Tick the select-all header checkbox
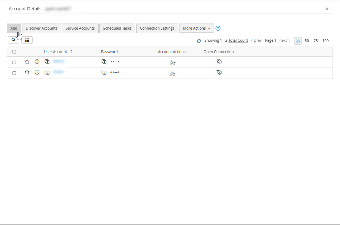Viewport: 340px width, 225px height. pyautogui.click(x=14, y=52)
